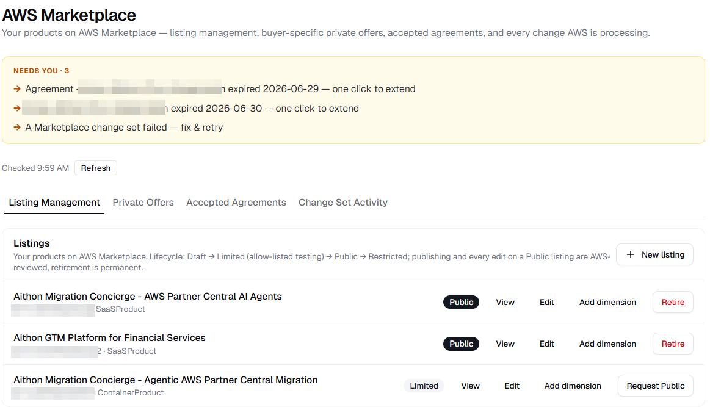The image size is (710, 407).
Task: Add dimension to Agentic AWS Partner Central Migration
Action: (573, 386)
